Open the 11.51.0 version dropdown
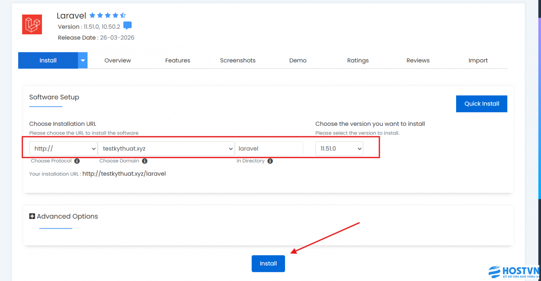Screen dimensions: 541x281 [339, 148]
